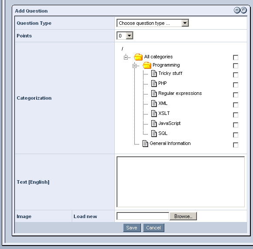Click the Tricky stuff document icon

click(154, 74)
